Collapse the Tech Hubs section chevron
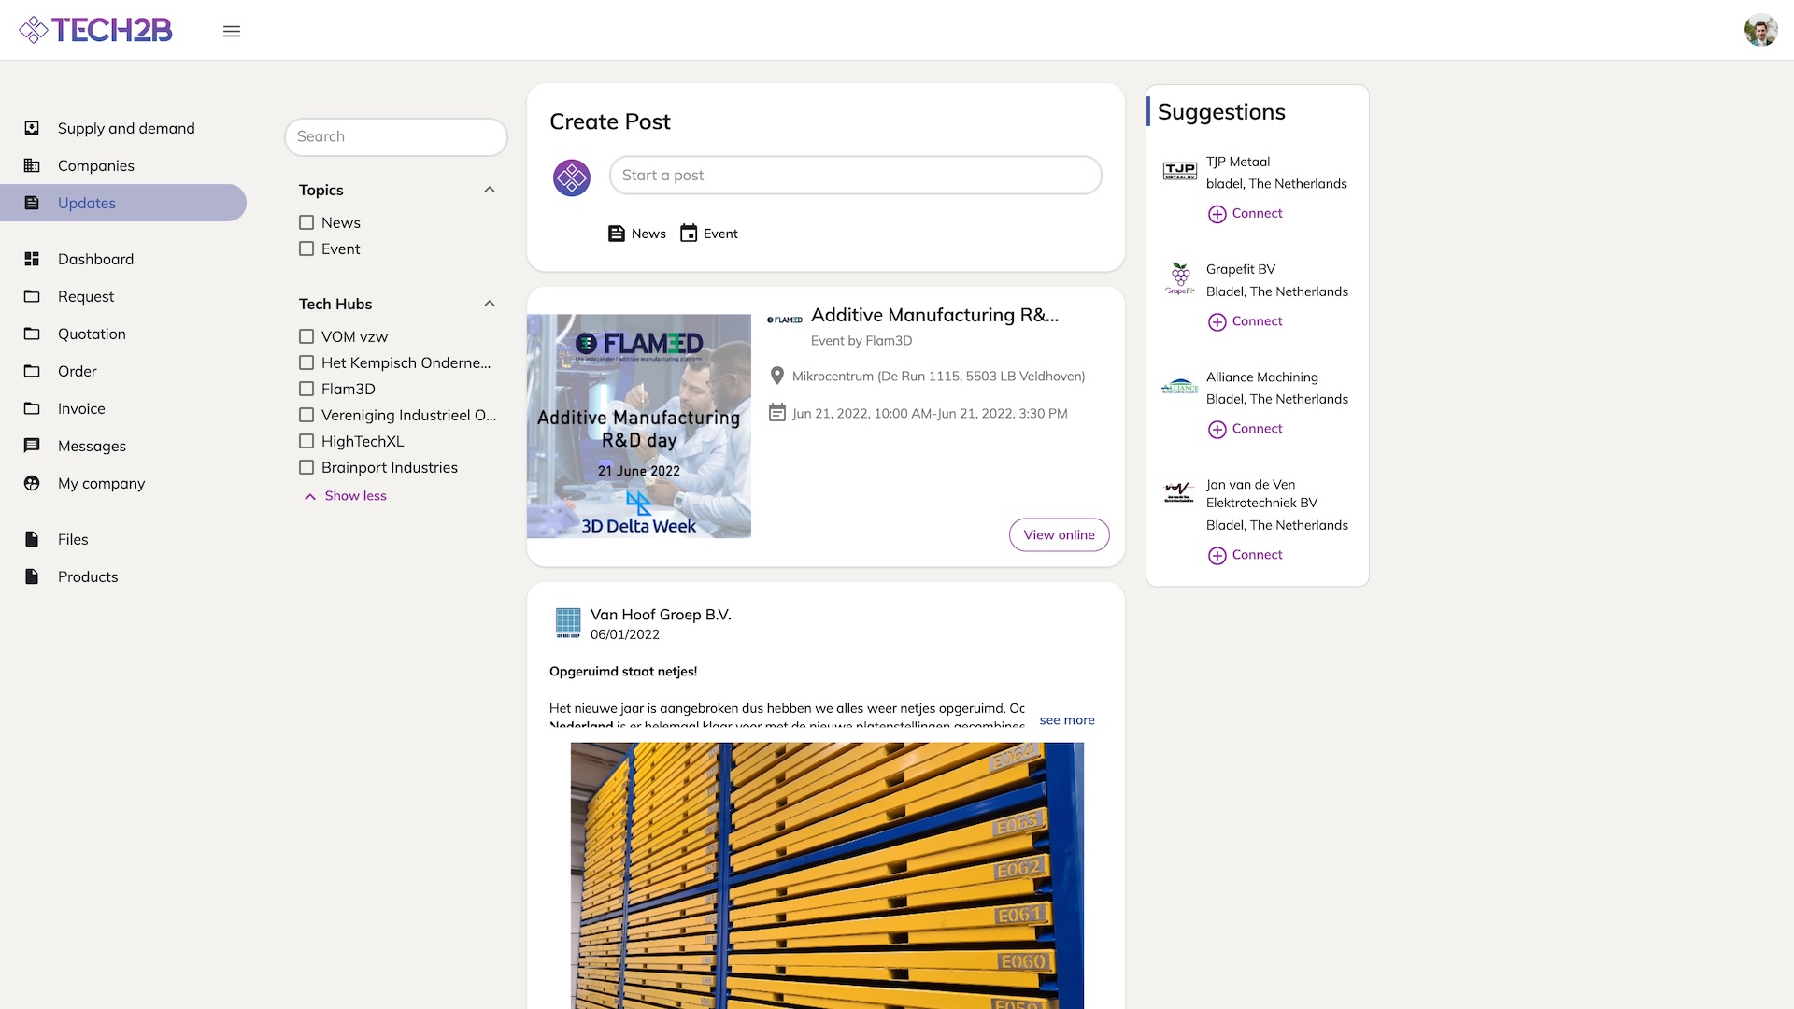Screen dimensions: 1794x1009 pos(490,304)
